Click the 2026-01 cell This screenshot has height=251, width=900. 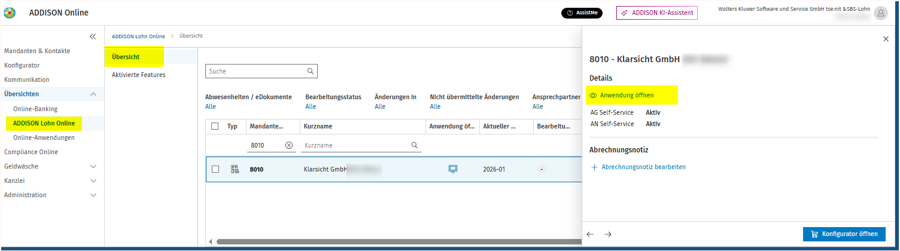494,169
